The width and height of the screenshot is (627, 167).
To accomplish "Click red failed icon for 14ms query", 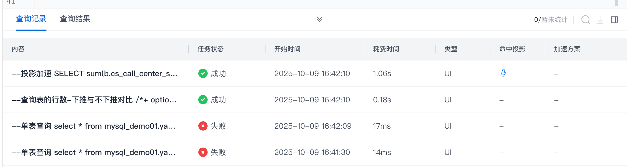I will tap(203, 152).
